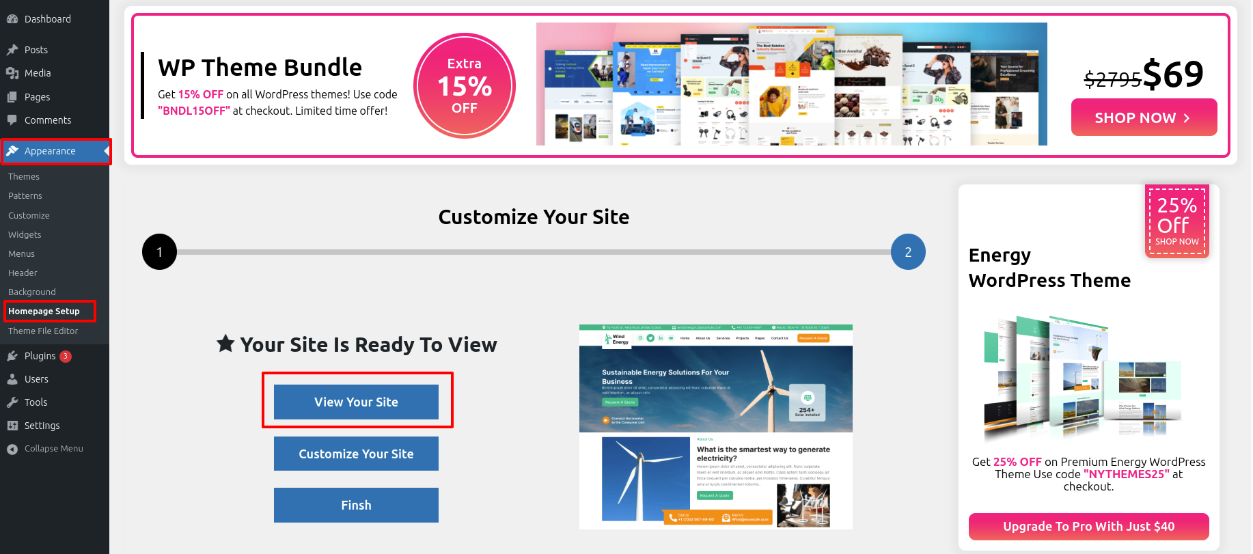Viewport: 1253px width, 554px height.
Task: Open the Pages menu item
Action: [x=55, y=97]
